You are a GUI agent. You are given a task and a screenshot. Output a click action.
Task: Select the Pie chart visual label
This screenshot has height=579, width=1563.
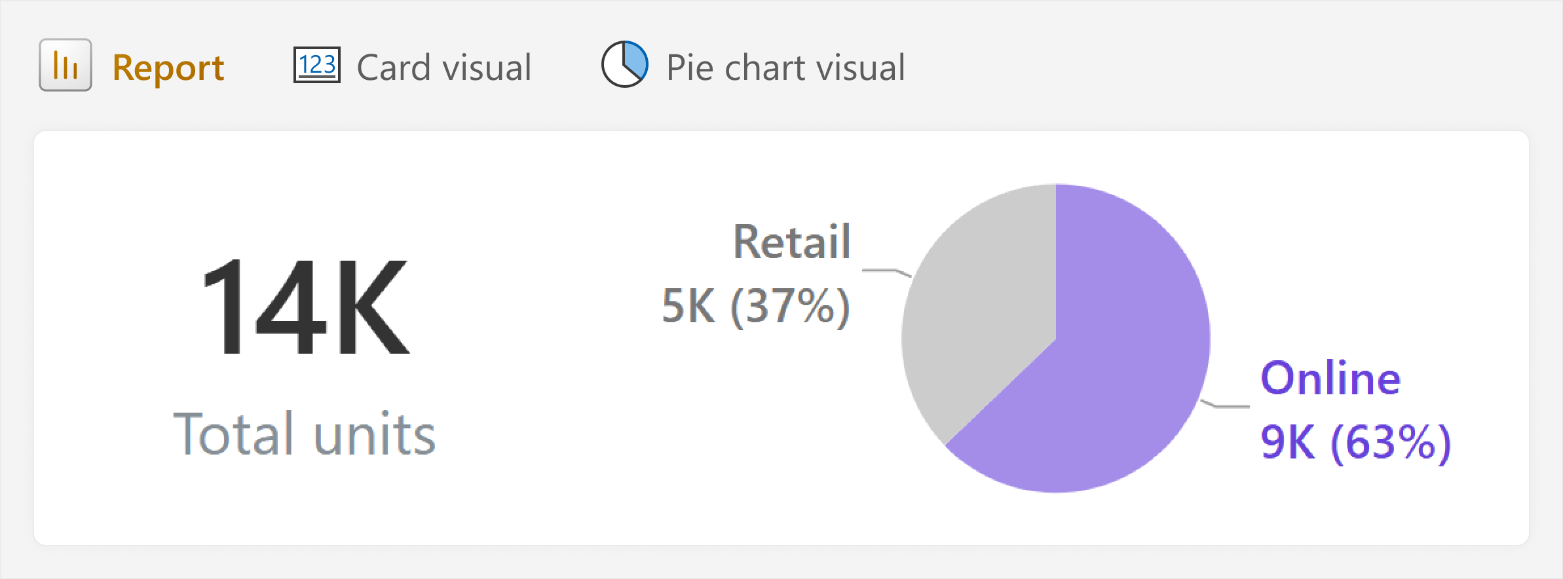785,67
